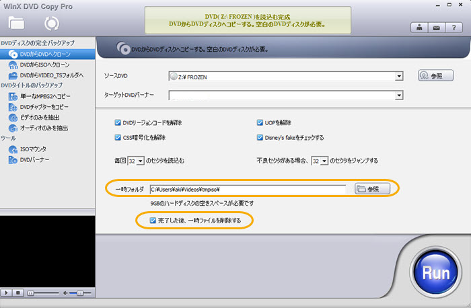The width and height of the screenshot is (471, 308).
Task: Uncheck the CSS暗号化を解除 checkbox
Action: 118,137
